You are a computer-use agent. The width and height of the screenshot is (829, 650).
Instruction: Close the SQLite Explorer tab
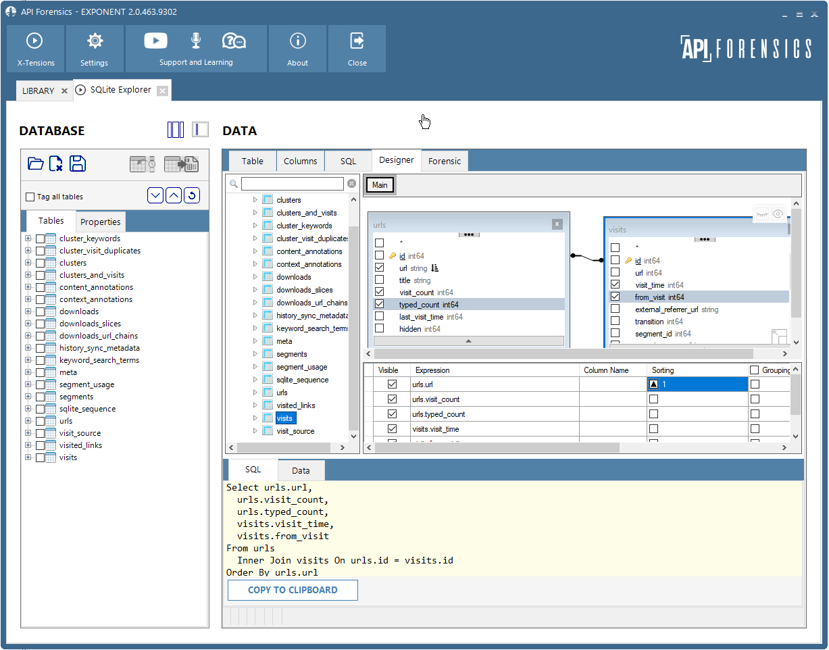(162, 91)
